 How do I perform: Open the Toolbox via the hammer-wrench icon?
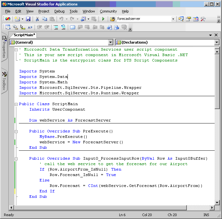pyautogui.click(x=203, y=19)
